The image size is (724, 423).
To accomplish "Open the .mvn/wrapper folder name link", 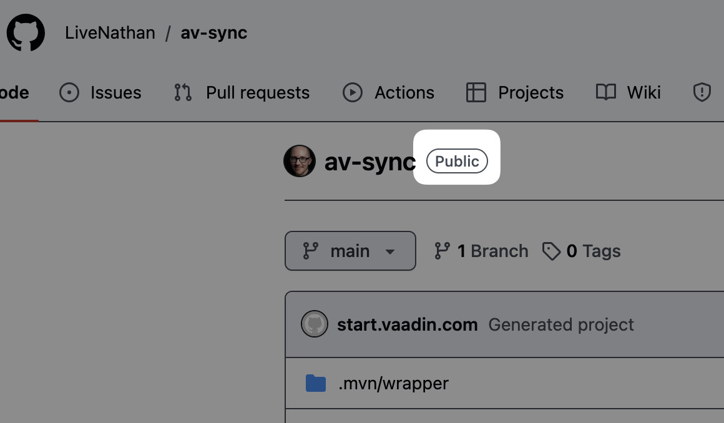I will point(393,383).
